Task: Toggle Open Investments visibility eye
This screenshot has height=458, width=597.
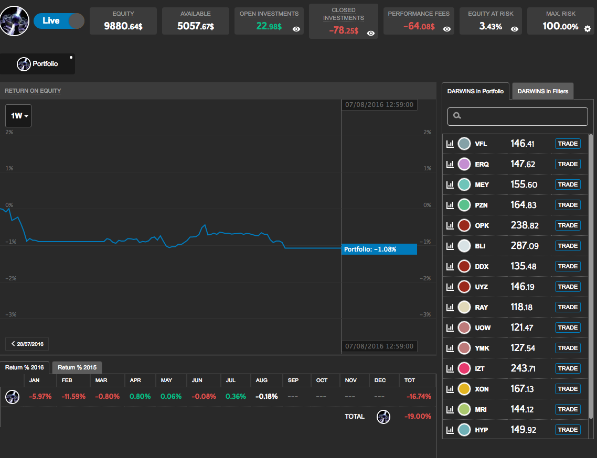Action: pos(296,29)
